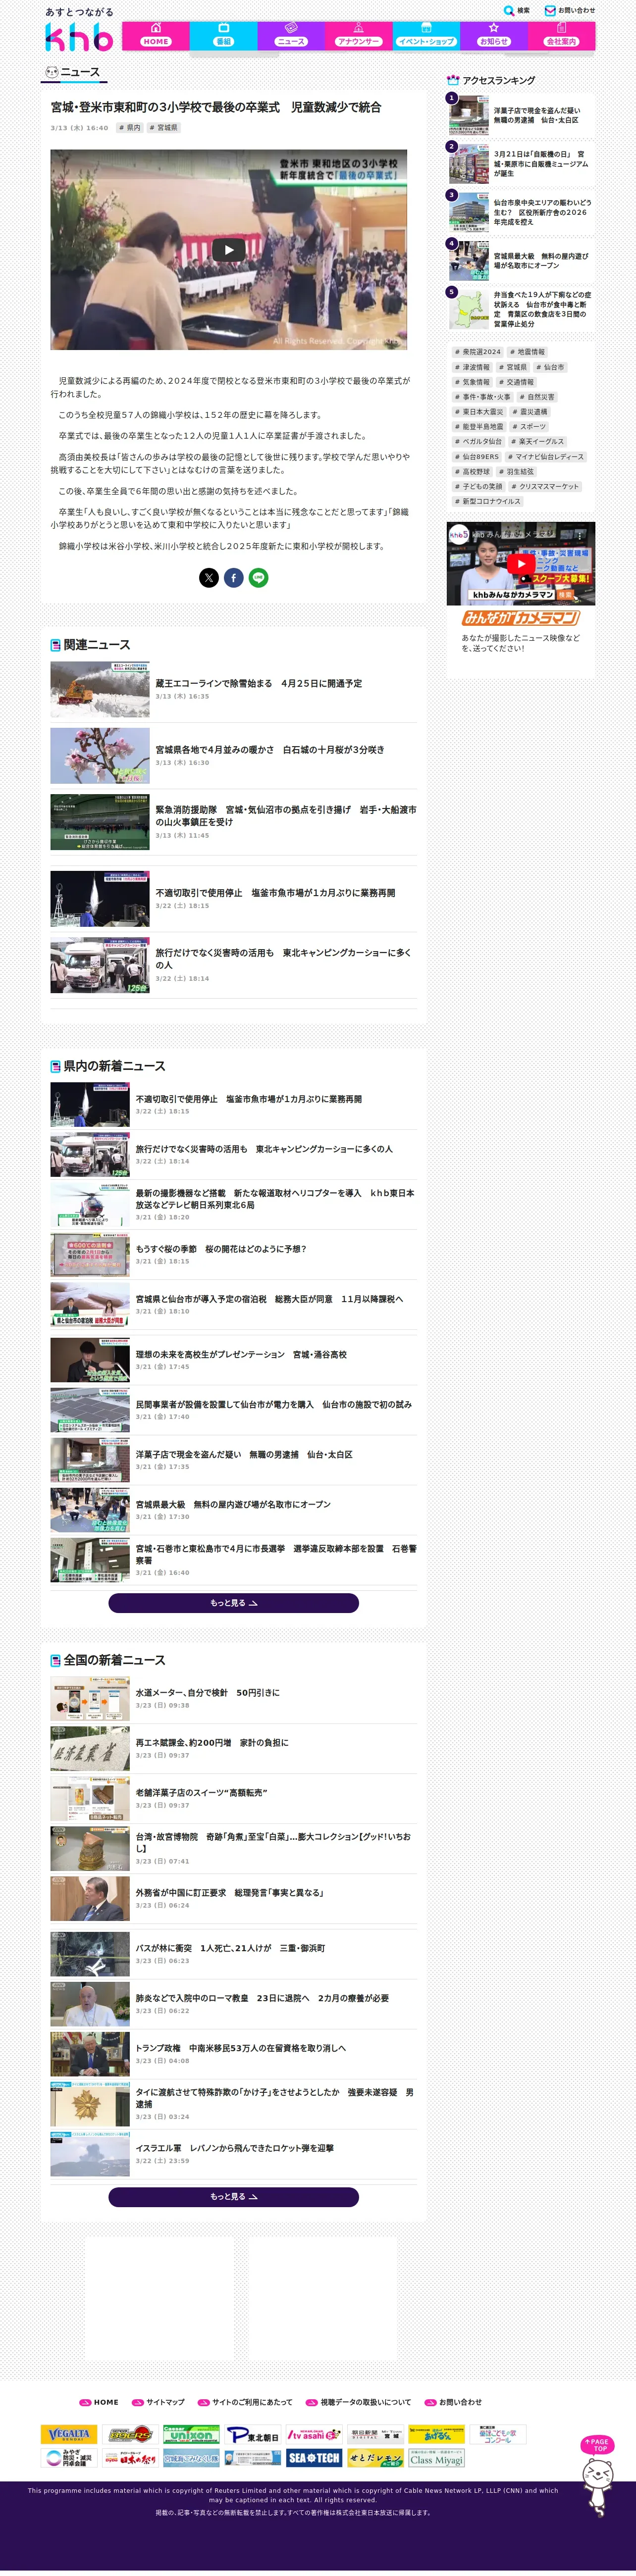636x2576 pixels.
Task: Open ranking 2 自販機の日 article
Action: click(520, 164)
